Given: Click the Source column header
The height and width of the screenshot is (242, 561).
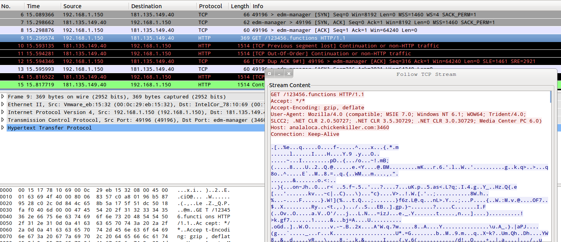Looking at the screenshot, I should pyautogui.click(x=72, y=6).
